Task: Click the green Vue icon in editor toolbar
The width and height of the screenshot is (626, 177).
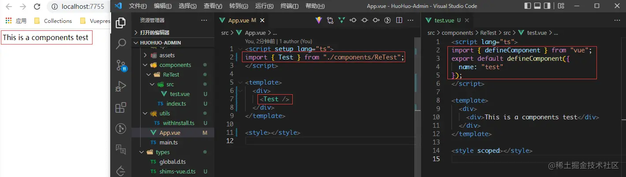Action: coord(342,20)
